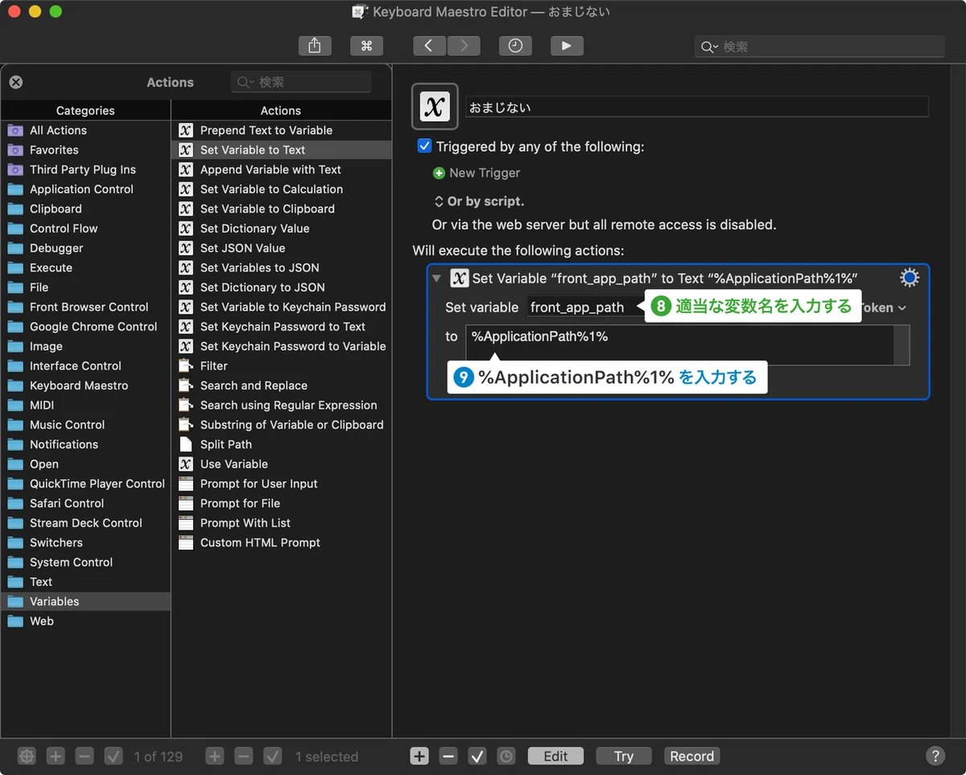
Task: Toggle the action enable checkmark at bottom
Action: click(x=477, y=756)
